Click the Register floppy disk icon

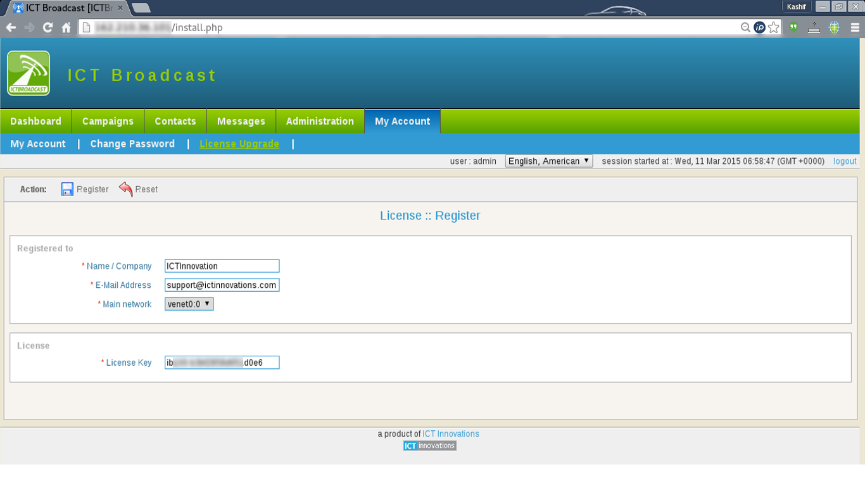[x=67, y=189]
